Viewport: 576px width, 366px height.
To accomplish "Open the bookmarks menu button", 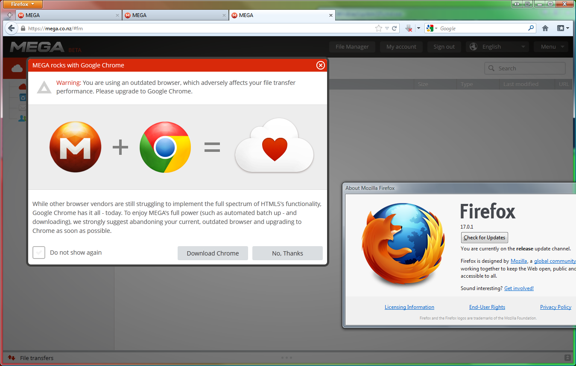I will pos(563,29).
